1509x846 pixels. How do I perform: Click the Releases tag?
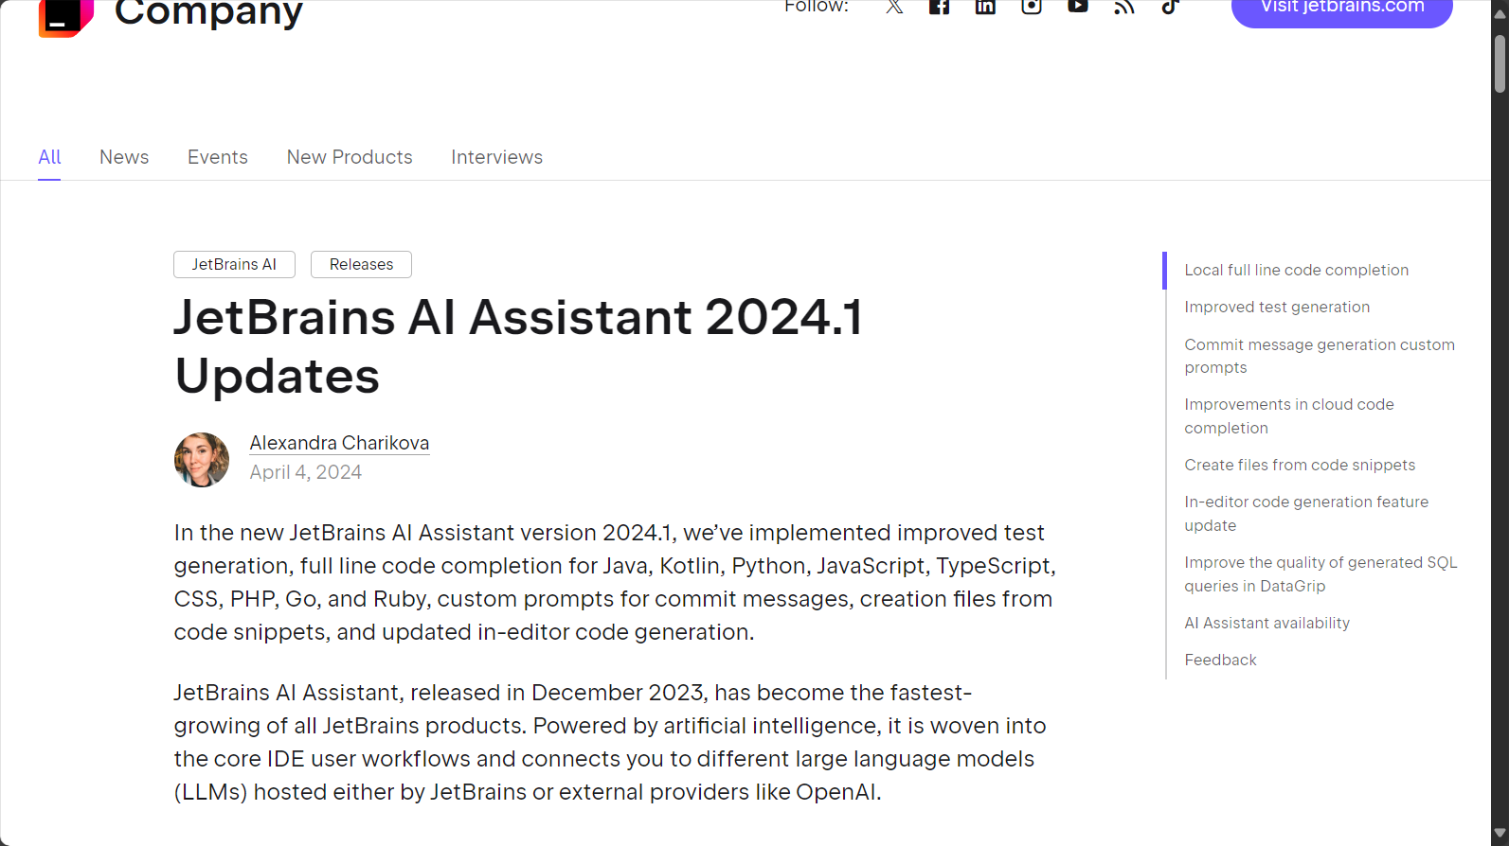361,264
